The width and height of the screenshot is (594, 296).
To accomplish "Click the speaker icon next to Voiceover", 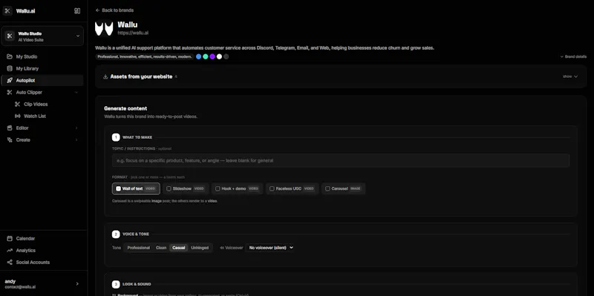I will tap(222, 248).
